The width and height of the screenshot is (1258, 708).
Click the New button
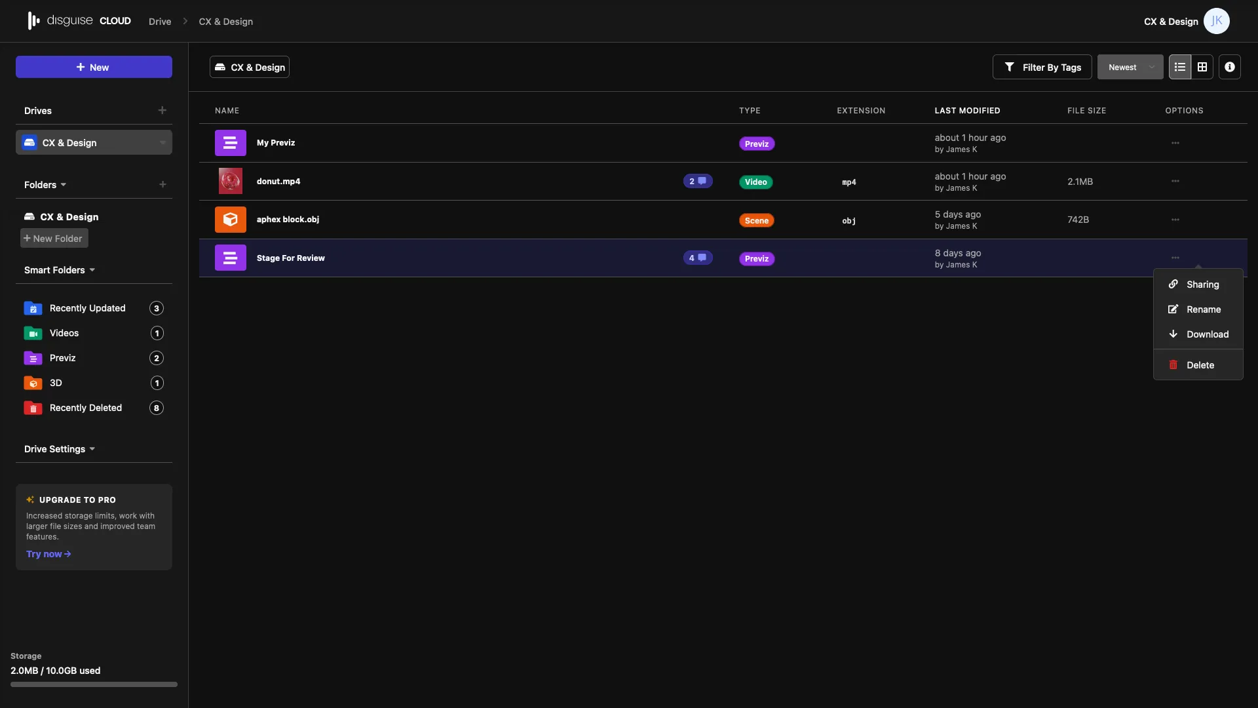[94, 66]
